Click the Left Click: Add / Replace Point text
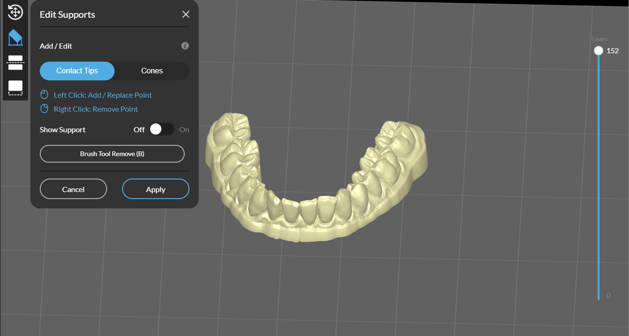The width and height of the screenshot is (629, 336). (x=103, y=95)
